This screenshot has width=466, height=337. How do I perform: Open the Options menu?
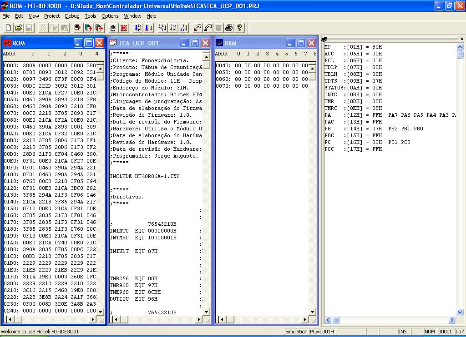[110, 16]
